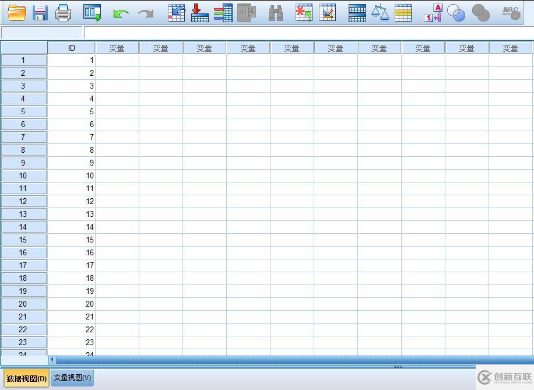This screenshot has width=534, height=390.
Task: Use variable sets overlapping circles icon
Action: point(456,13)
